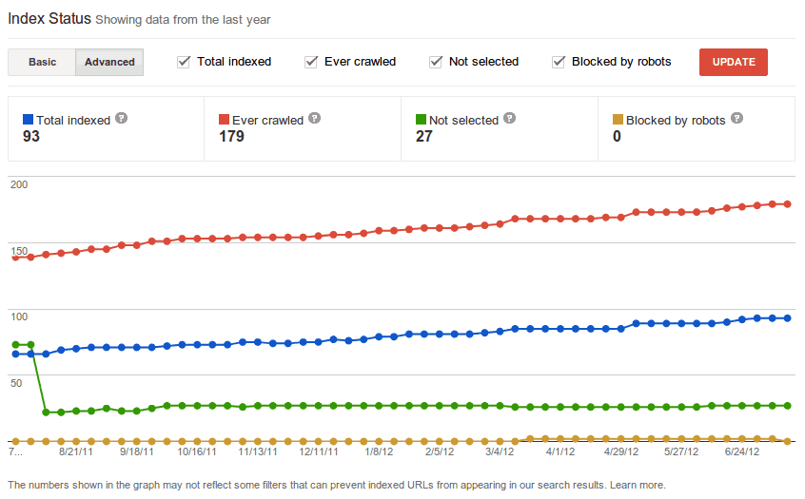Click green Not selected legend square
The height and width of the screenshot is (499, 805).
click(x=422, y=120)
